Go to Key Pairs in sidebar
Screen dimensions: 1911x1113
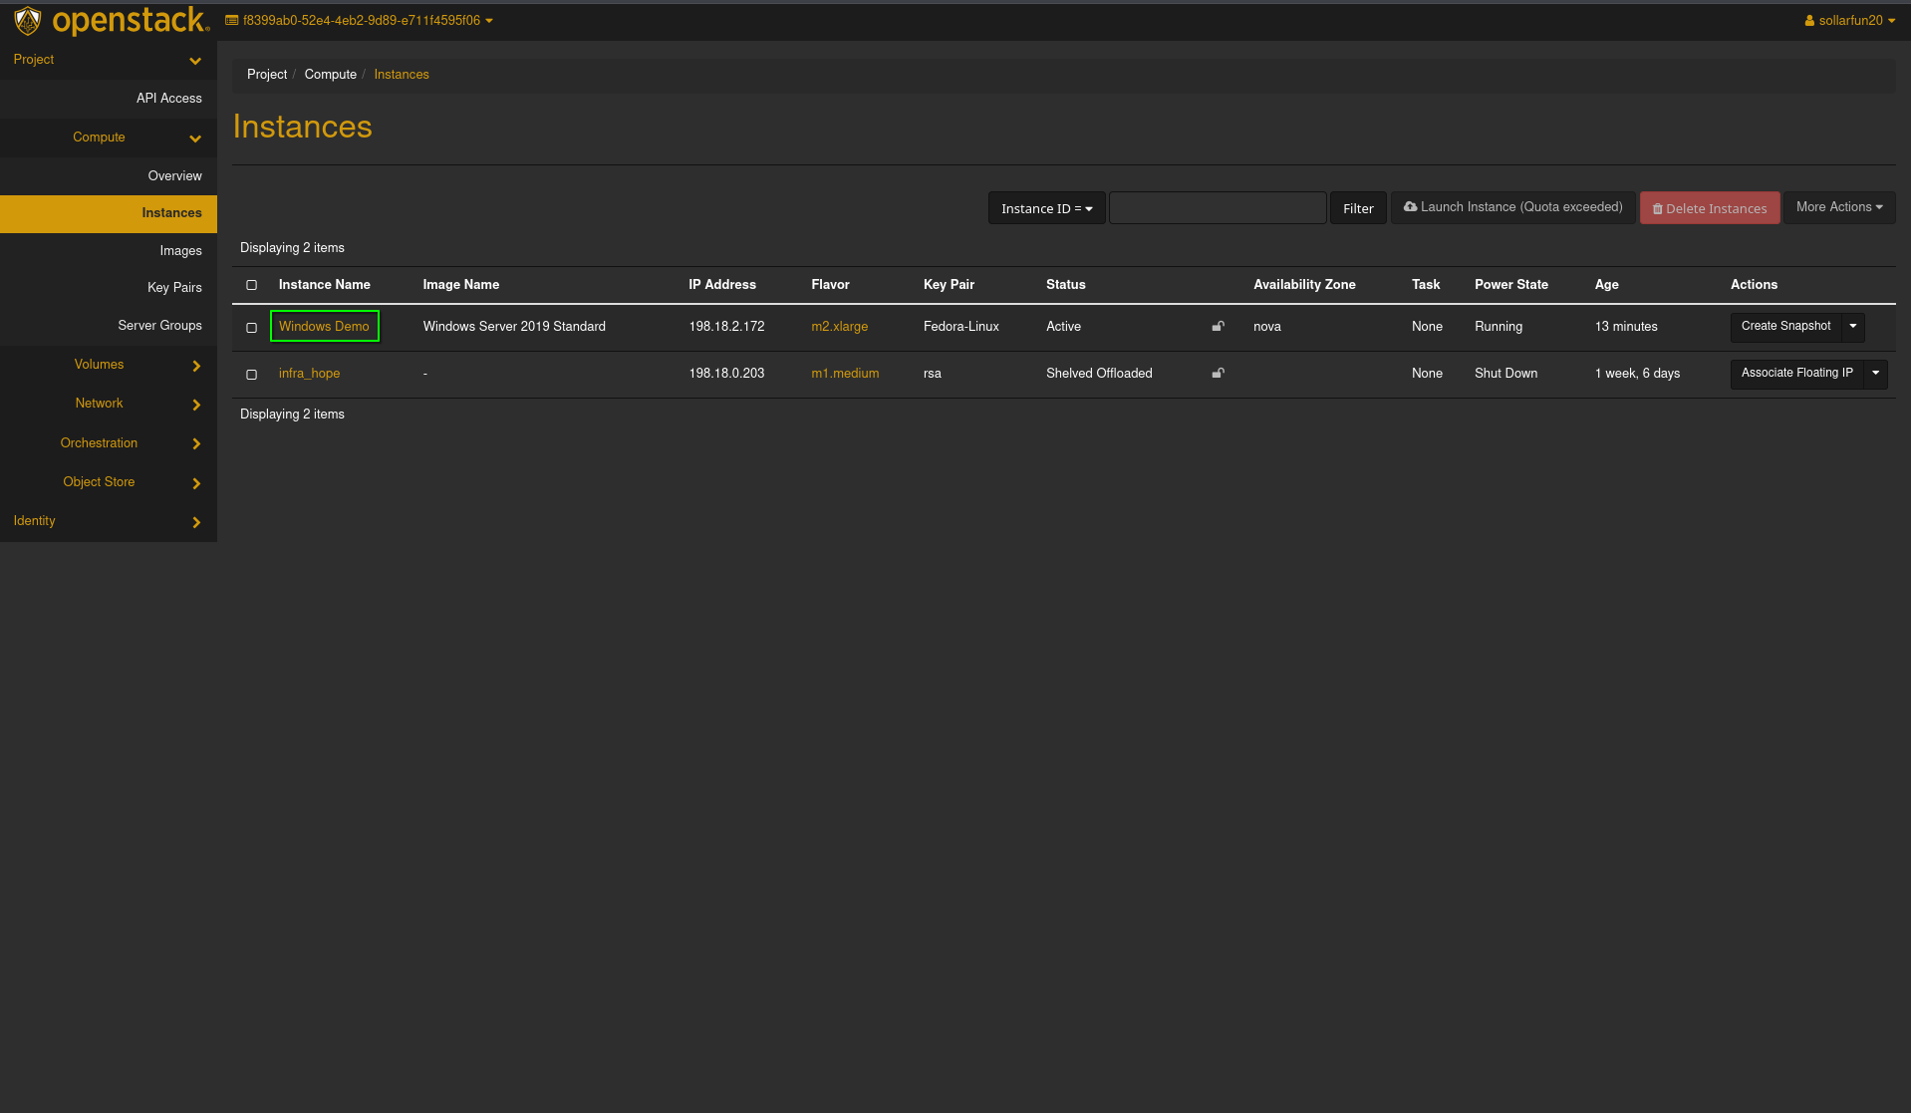pyautogui.click(x=174, y=288)
